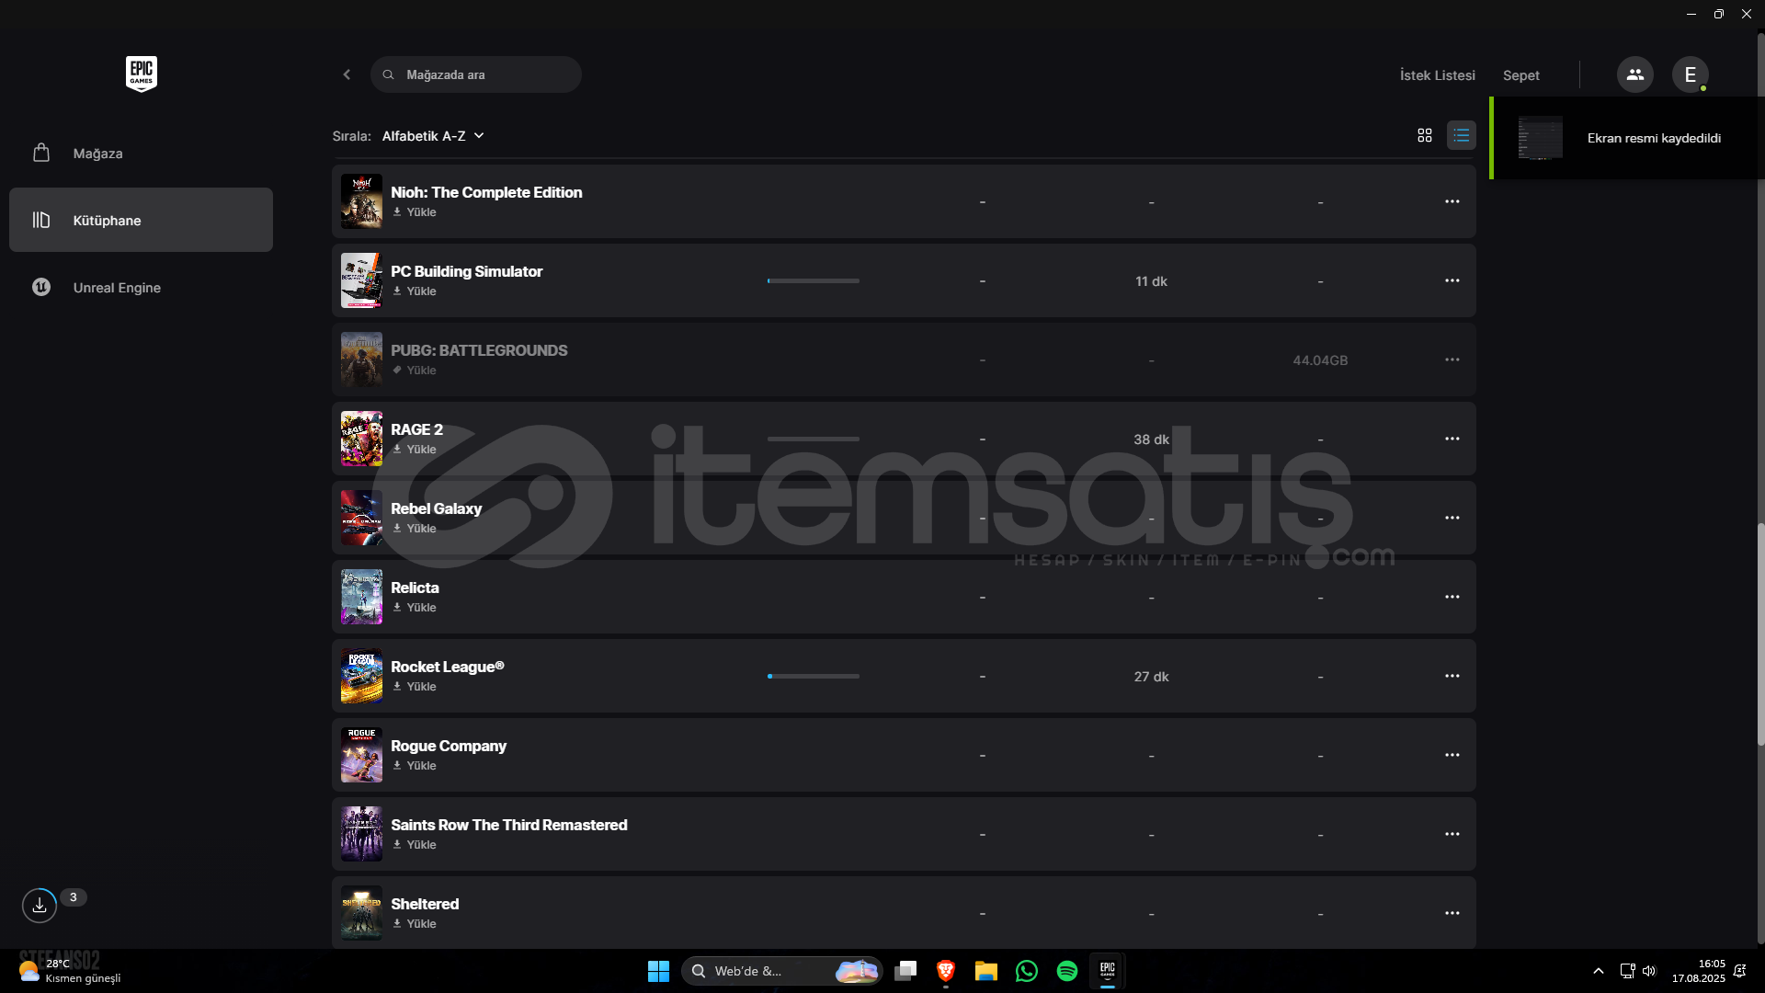
Task: Switch to list view
Action: [1461, 135]
